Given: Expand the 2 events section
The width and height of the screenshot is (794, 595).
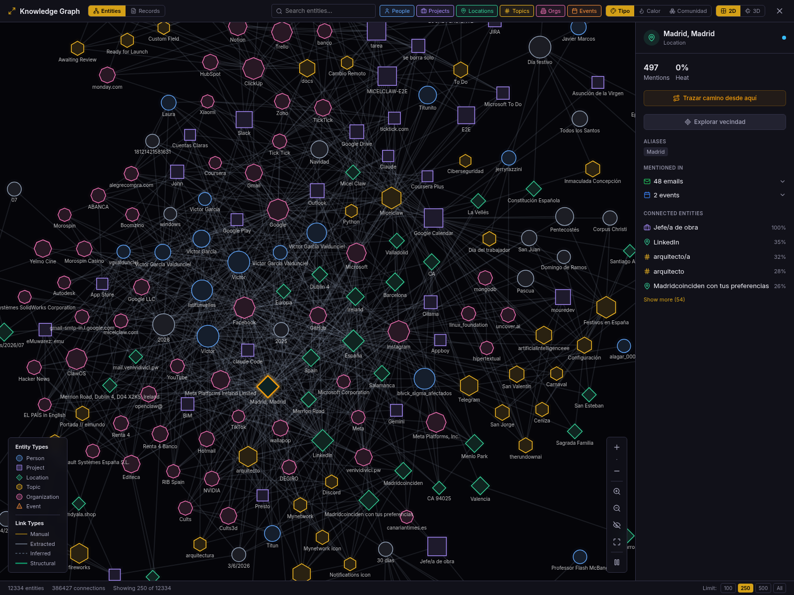Looking at the screenshot, I should pyautogui.click(x=715, y=195).
